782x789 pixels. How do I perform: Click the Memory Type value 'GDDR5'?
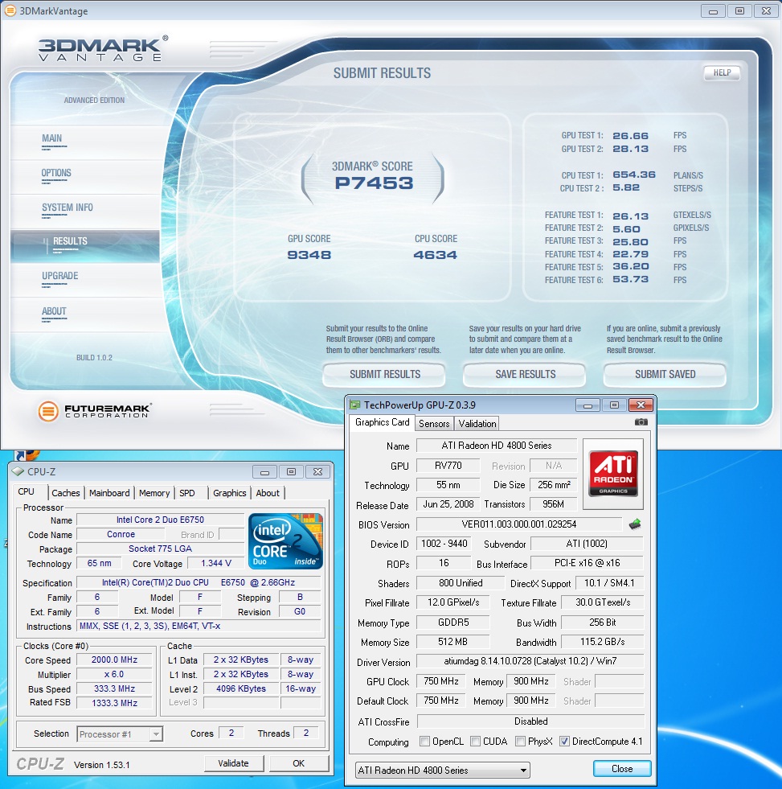coord(453,623)
